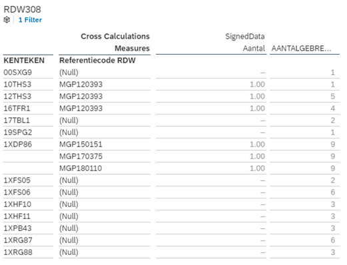
Task: Select AANTALGEBRE value 3 for 1XPB43
Action: tap(332, 228)
